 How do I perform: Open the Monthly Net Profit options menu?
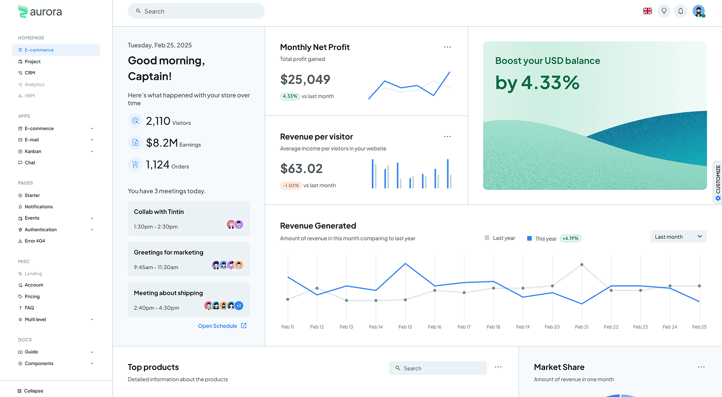tap(447, 47)
